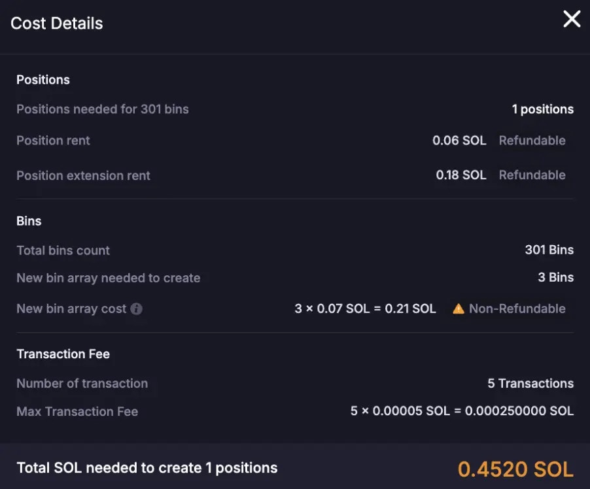Click the Non-Refundable warning text

pyautogui.click(x=517, y=309)
